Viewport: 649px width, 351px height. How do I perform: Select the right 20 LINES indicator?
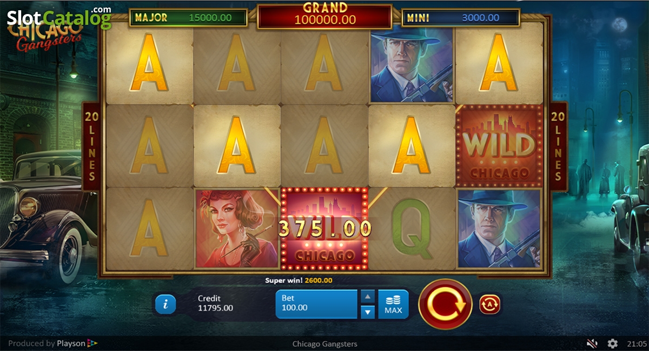click(x=558, y=146)
